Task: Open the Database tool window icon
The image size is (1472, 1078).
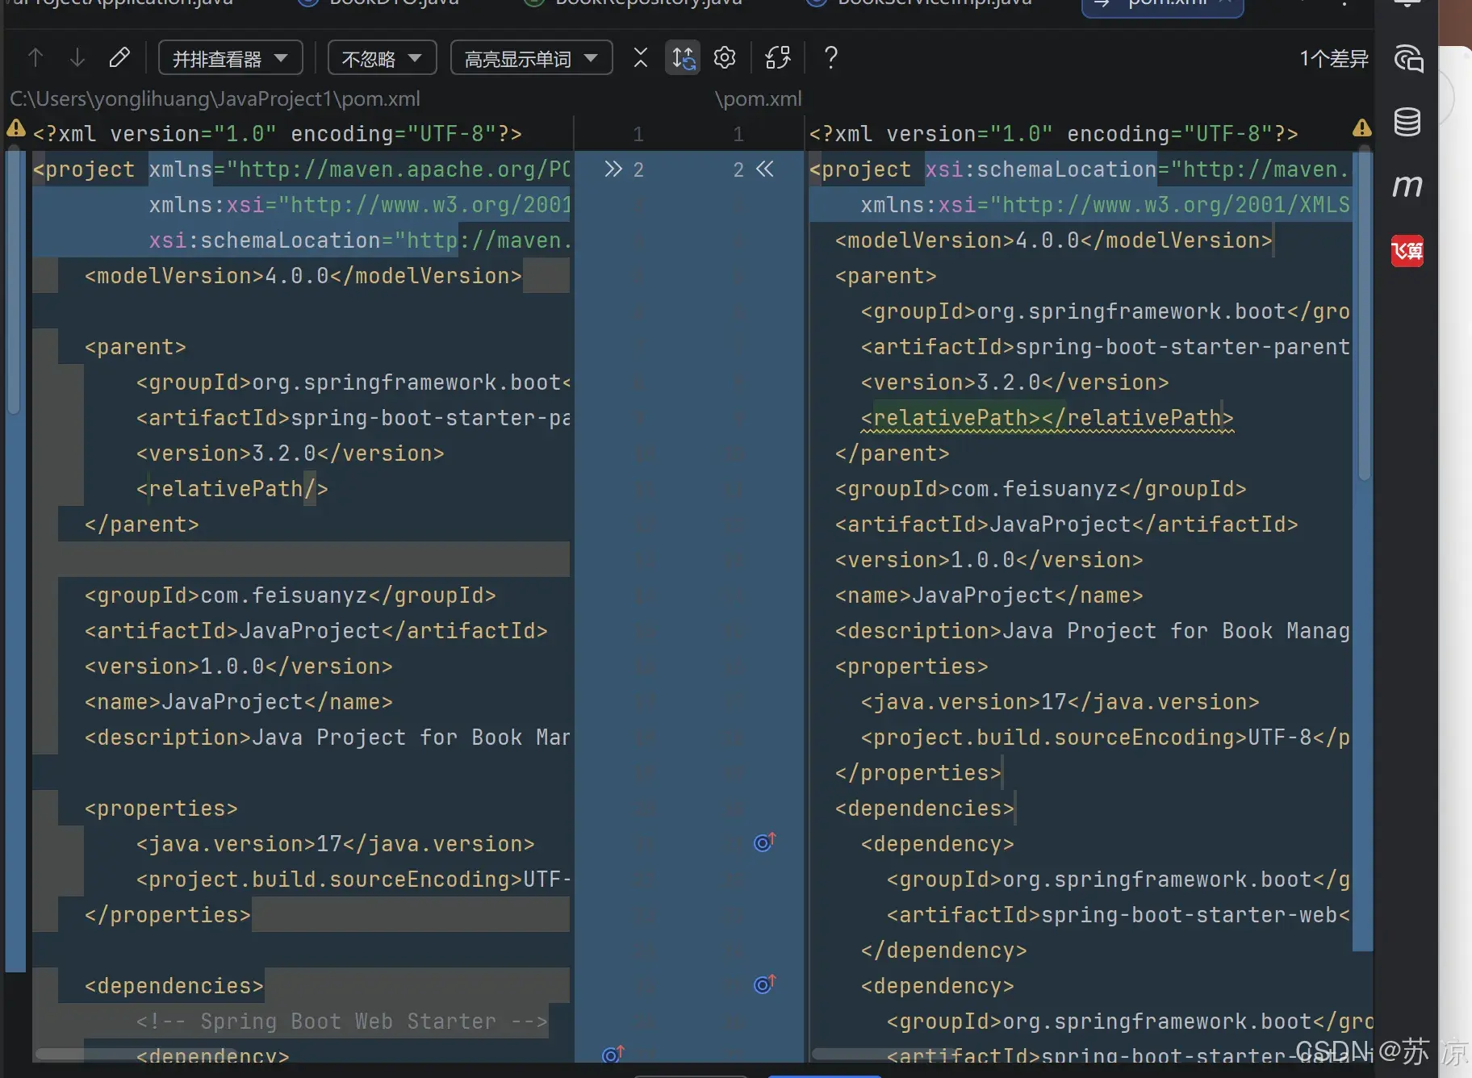Action: click(x=1407, y=122)
